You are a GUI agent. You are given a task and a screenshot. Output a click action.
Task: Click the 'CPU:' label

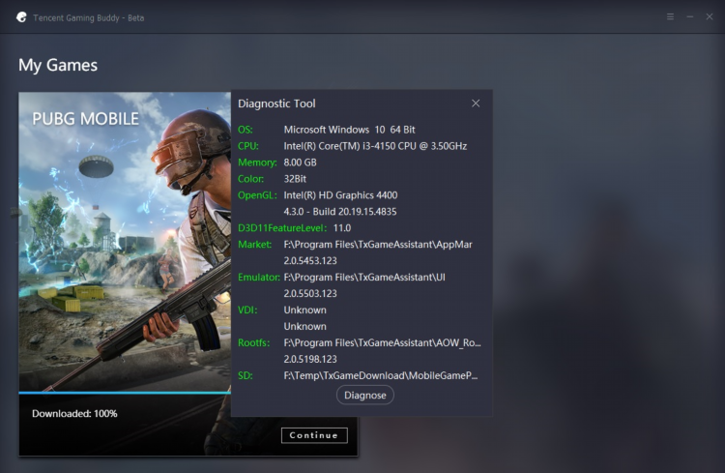point(247,146)
